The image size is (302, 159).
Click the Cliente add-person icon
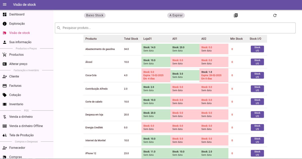5,76
